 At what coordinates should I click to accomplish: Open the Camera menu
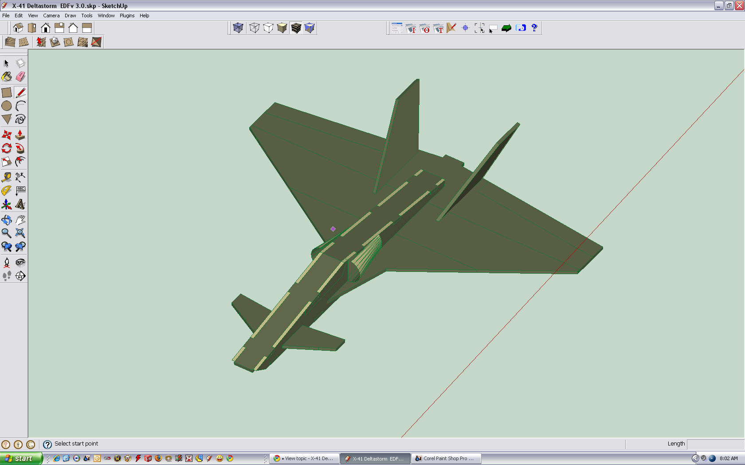pos(51,15)
